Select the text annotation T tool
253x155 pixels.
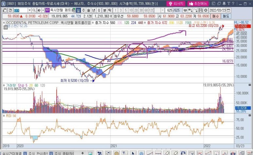[124, 153]
